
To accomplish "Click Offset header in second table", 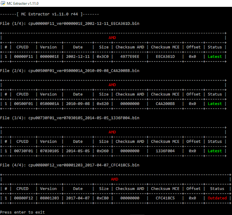I will [x=193, y=94].
